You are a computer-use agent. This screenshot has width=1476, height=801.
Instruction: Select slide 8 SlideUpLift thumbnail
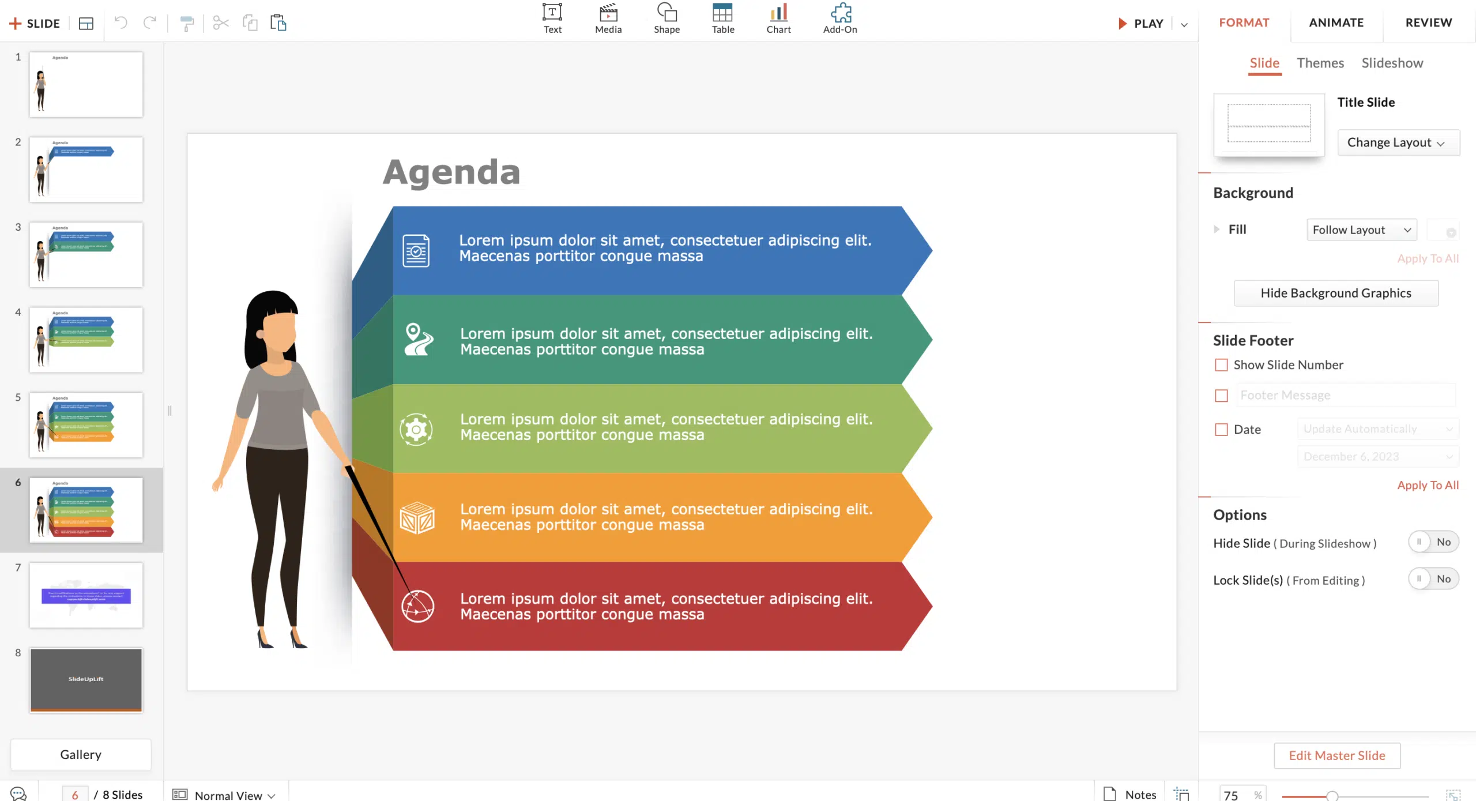pos(86,680)
